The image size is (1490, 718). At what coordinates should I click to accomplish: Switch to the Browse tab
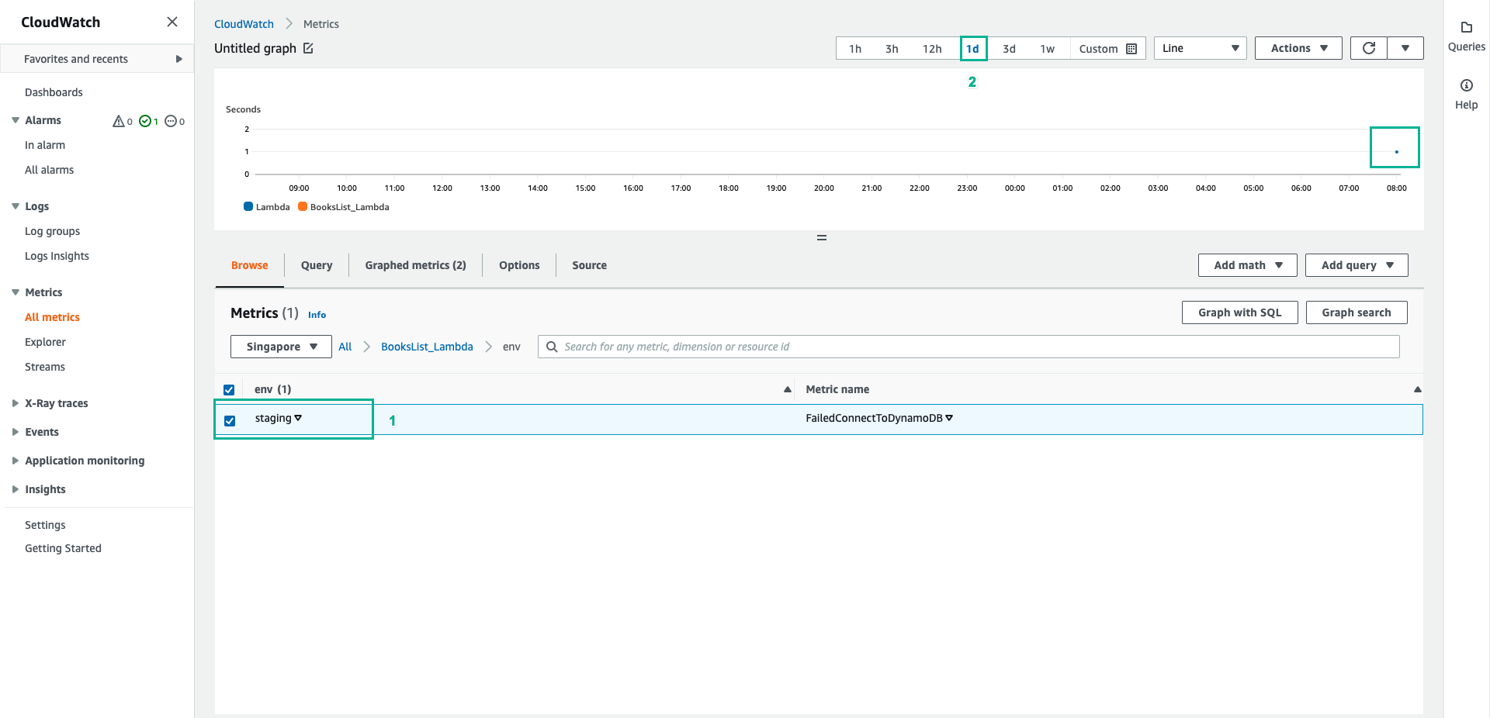(249, 265)
